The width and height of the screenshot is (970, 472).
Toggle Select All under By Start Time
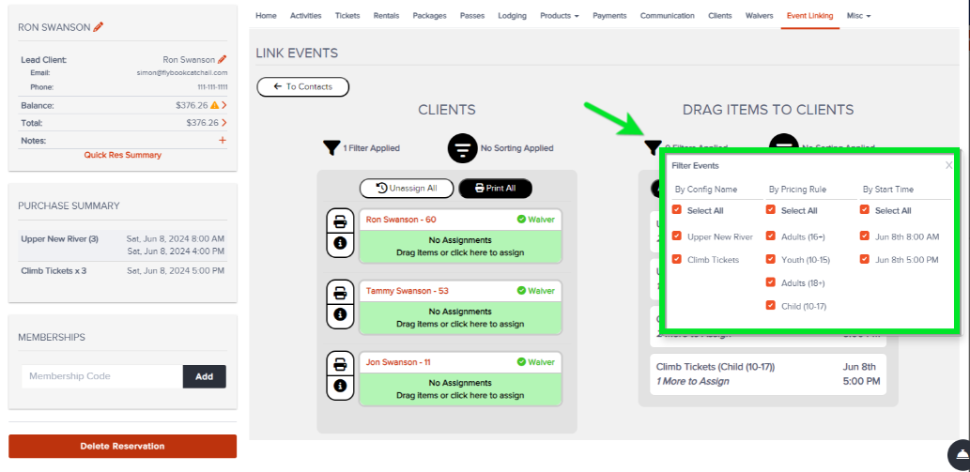point(865,210)
